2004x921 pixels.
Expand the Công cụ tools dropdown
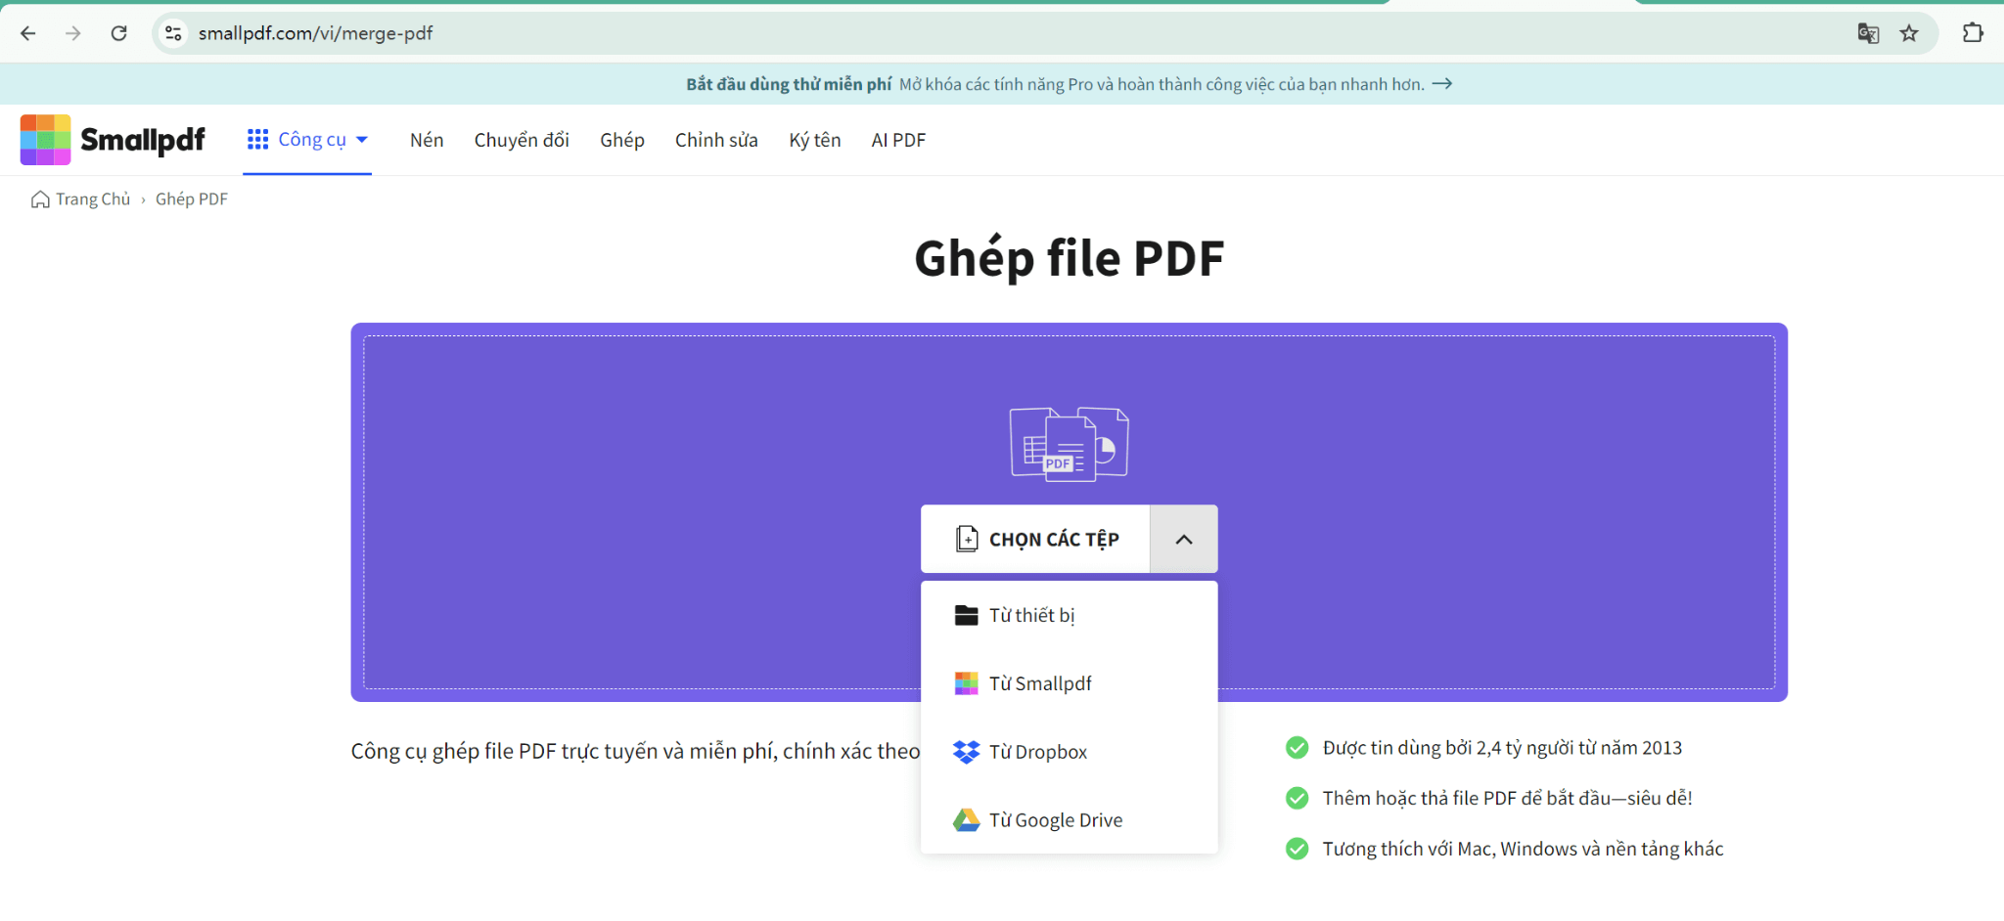[x=308, y=140]
